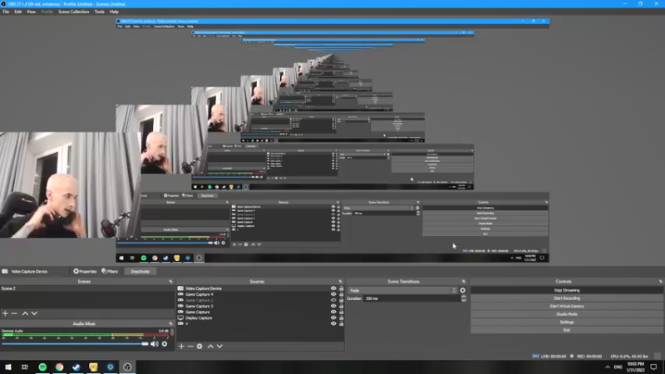Show the Game Capture 2 source
The height and width of the screenshot is (374, 665).
tap(333, 300)
